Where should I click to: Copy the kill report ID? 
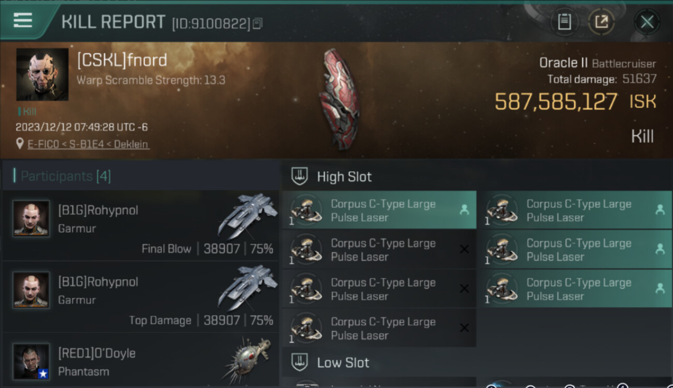coord(258,23)
